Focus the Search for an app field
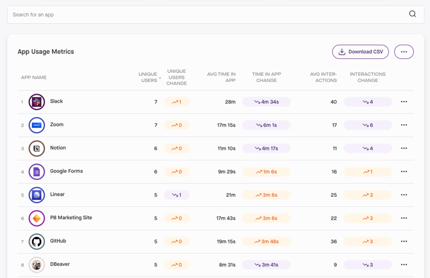430x278 pixels. pos(205,14)
